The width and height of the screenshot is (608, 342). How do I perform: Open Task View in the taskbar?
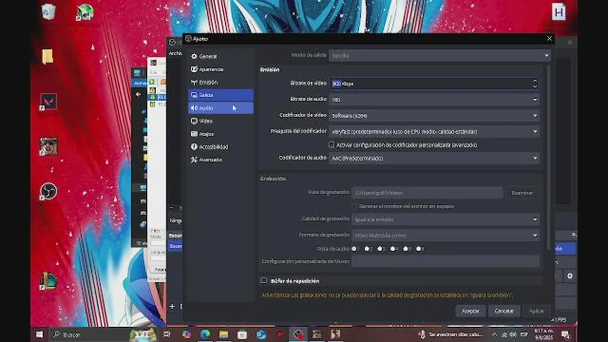[167, 334]
